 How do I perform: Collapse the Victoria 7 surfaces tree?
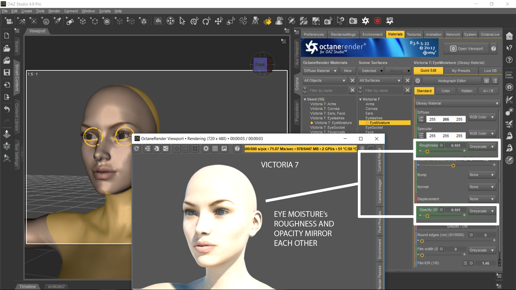361,99
